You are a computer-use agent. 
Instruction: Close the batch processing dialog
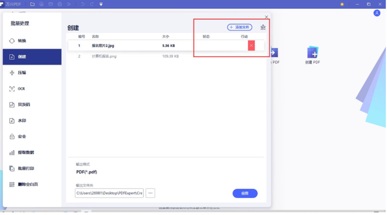pos(266,17)
